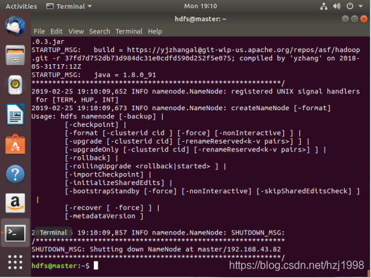The width and height of the screenshot is (371, 278).
Task: Close the hdfs@master terminal window
Action: pos(364,19)
